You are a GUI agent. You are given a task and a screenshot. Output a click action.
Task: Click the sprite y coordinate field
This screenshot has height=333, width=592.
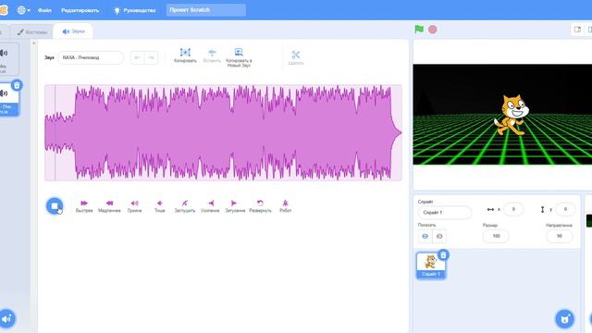point(565,209)
